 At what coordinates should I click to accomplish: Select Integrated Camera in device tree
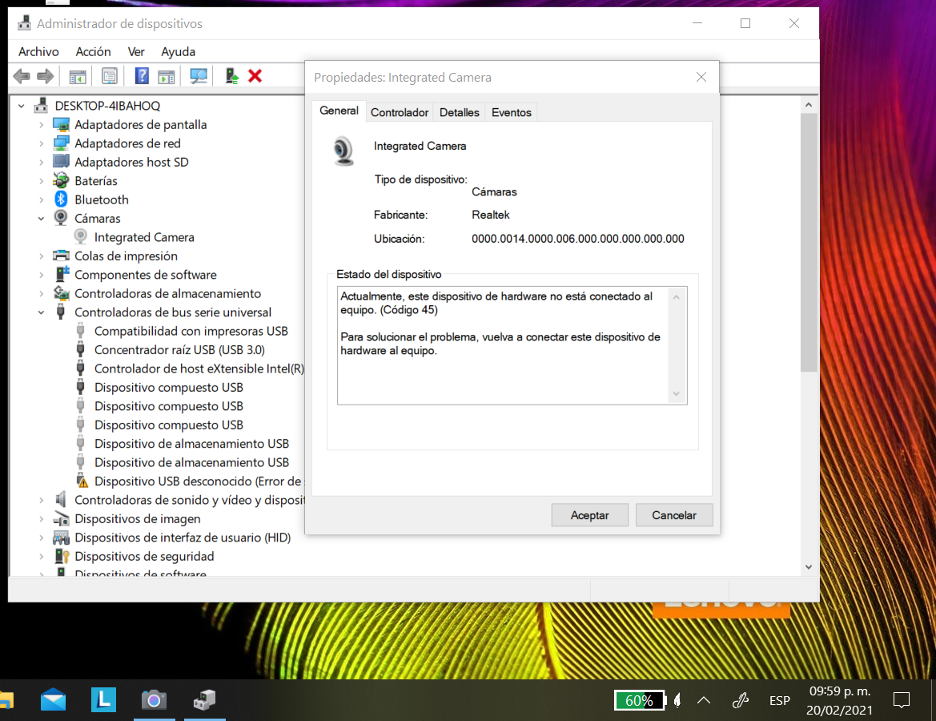[144, 237]
